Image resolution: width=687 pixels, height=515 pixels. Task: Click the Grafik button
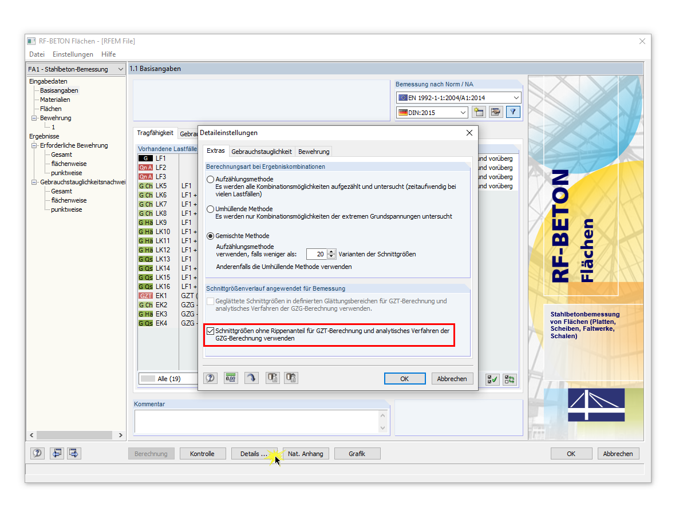coord(357,454)
